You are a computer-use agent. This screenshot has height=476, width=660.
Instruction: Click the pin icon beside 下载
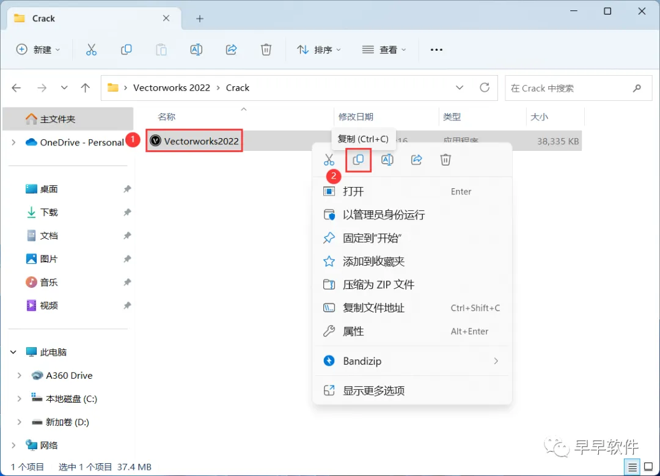coord(127,212)
